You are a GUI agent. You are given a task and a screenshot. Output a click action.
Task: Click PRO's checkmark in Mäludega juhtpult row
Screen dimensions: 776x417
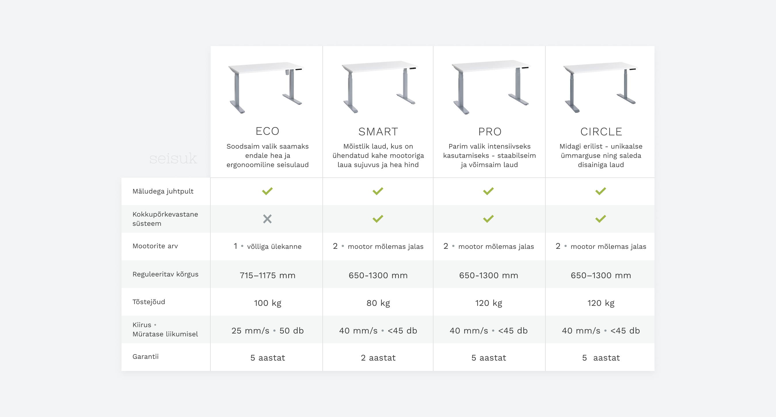[488, 191]
